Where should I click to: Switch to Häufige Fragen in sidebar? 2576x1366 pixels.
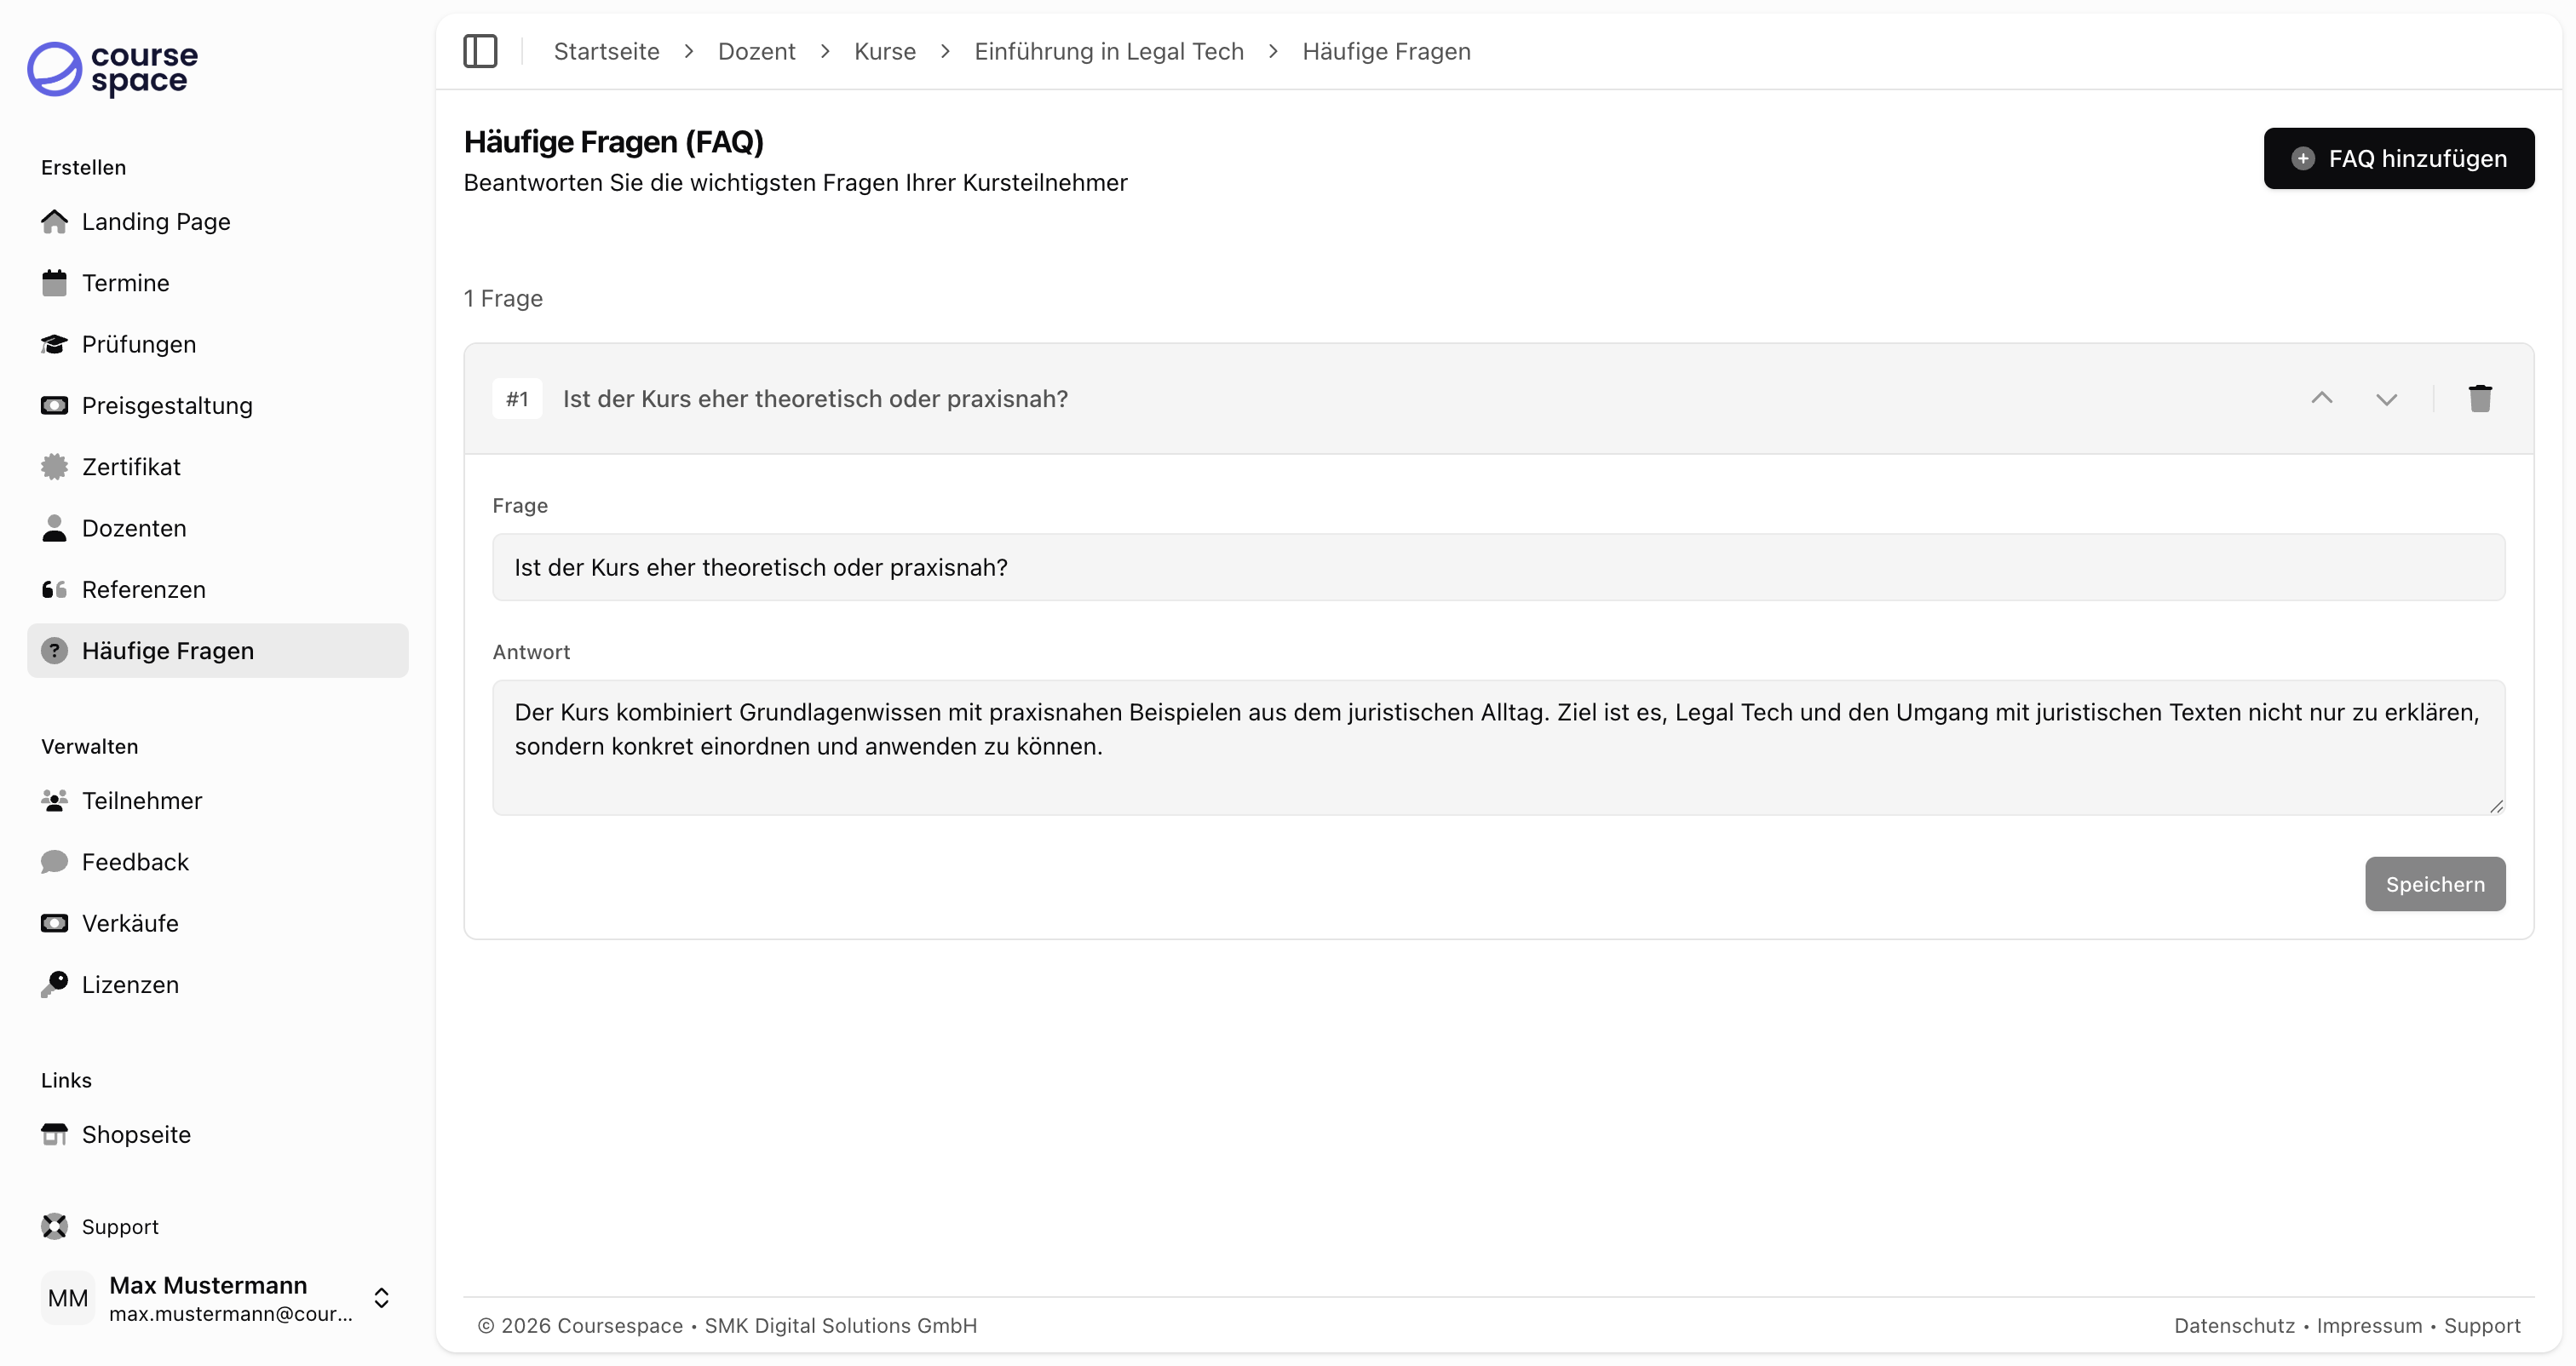(166, 650)
